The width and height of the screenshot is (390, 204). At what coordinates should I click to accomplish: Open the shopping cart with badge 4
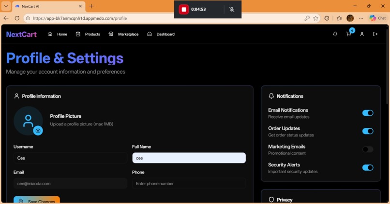349,34
